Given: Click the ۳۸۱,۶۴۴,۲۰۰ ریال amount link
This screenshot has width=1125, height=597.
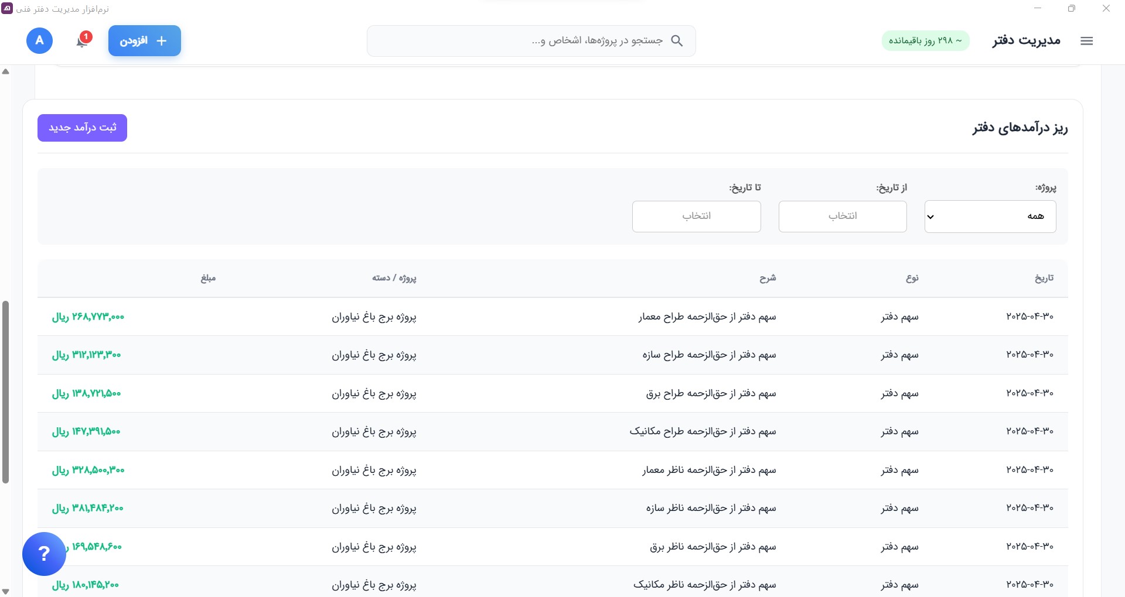Looking at the screenshot, I should 88,508.
